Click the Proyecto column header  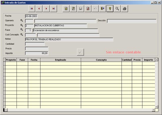point(11,60)
